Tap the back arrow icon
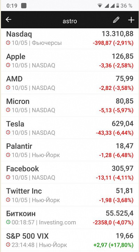139x252 pixels. coord(8,20)
